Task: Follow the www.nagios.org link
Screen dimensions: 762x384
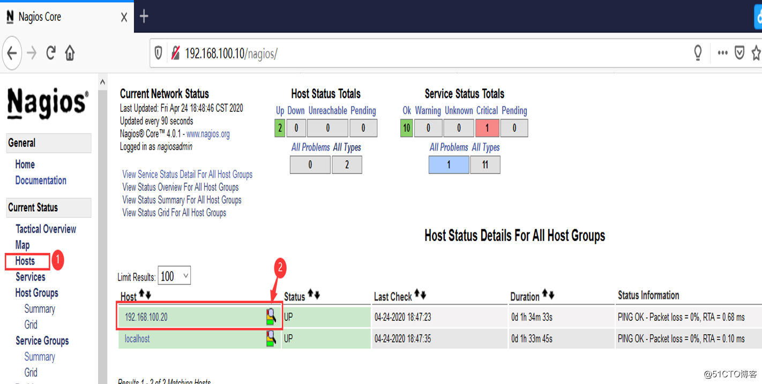Action: 208,134
